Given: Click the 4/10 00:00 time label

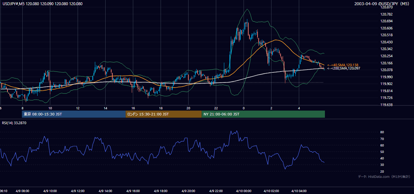Looking at the screenshot, I should coord(244,191).
